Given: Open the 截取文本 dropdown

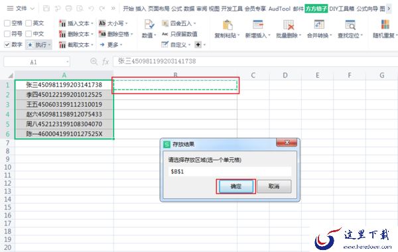Looking at the screenshot, I should click(76, 45).
